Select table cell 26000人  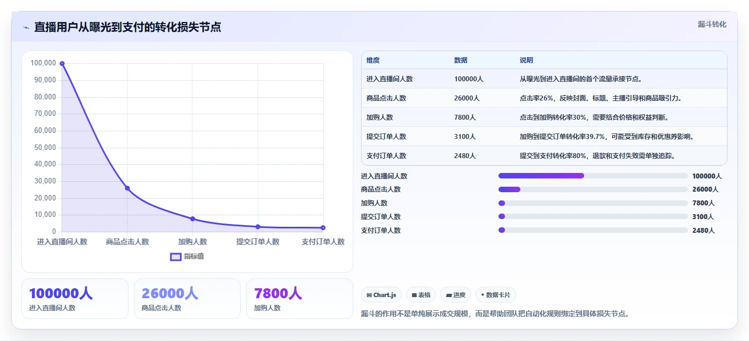[467, 98]
